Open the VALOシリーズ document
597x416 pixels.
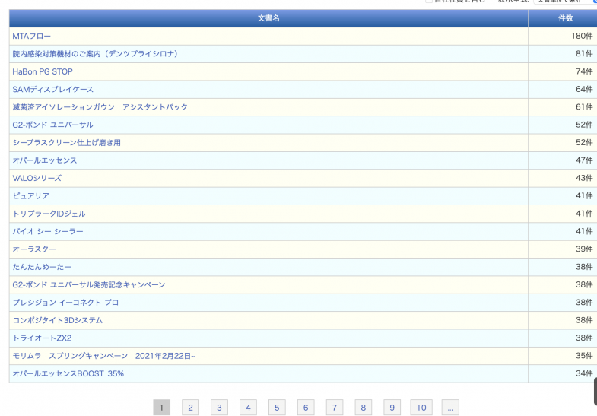click(x=37, y=178)
